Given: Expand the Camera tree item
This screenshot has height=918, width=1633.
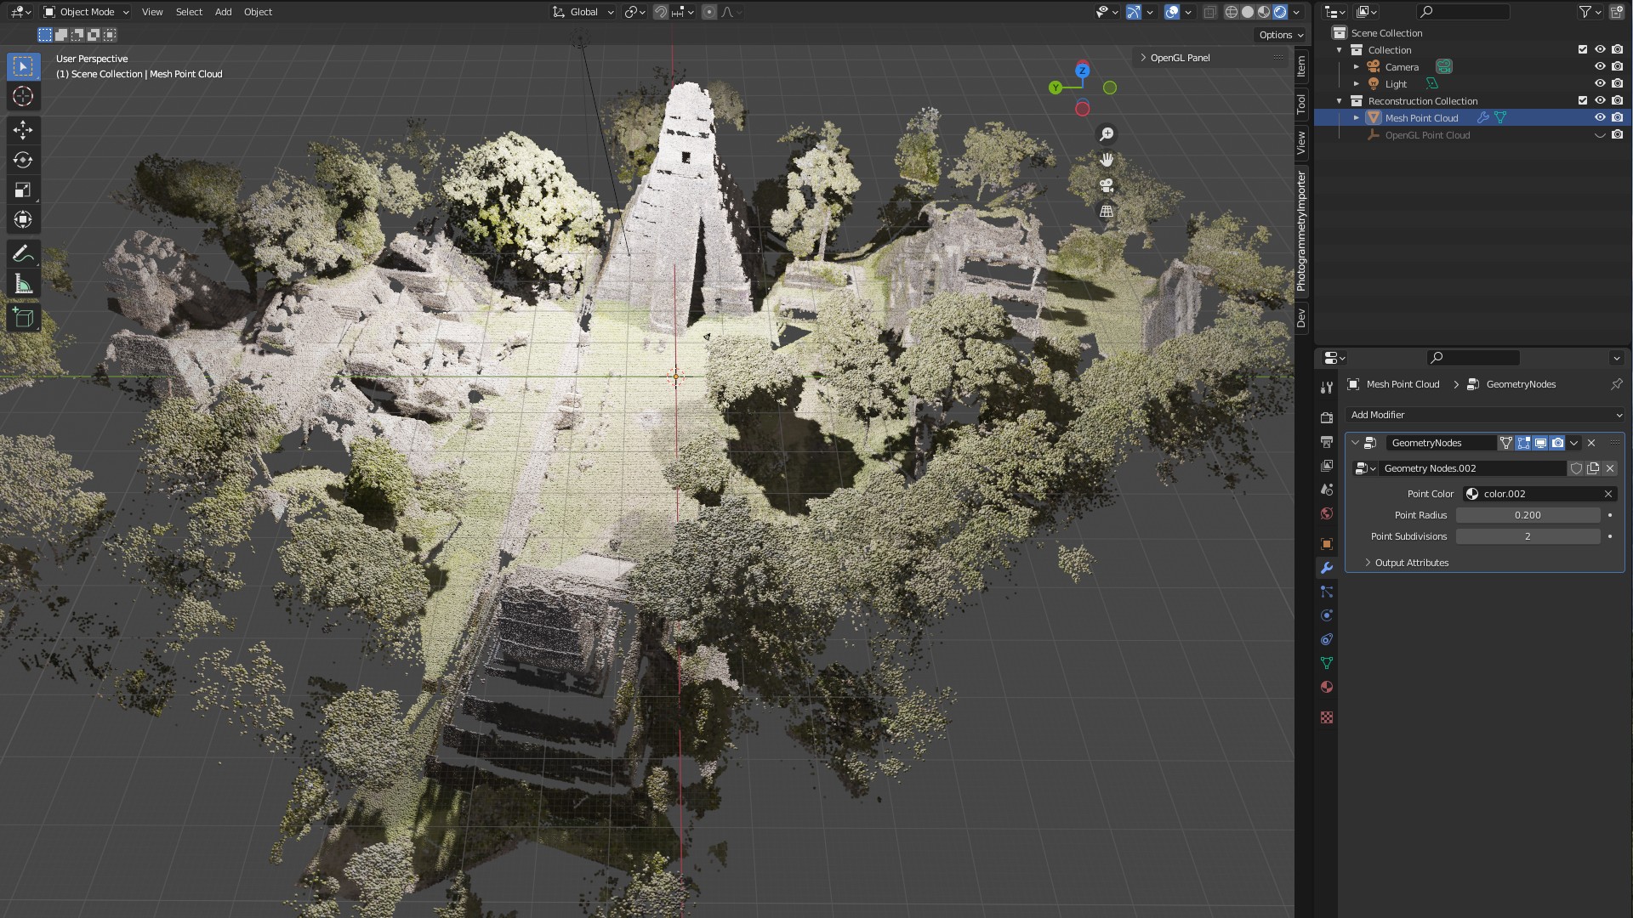Looking at the screenshot, I should pos(1357,67).
